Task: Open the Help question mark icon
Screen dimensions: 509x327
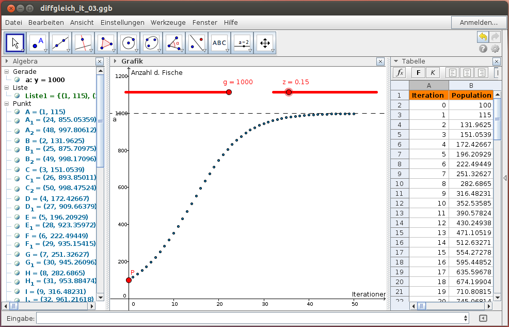Action: [x=483, y=49]
